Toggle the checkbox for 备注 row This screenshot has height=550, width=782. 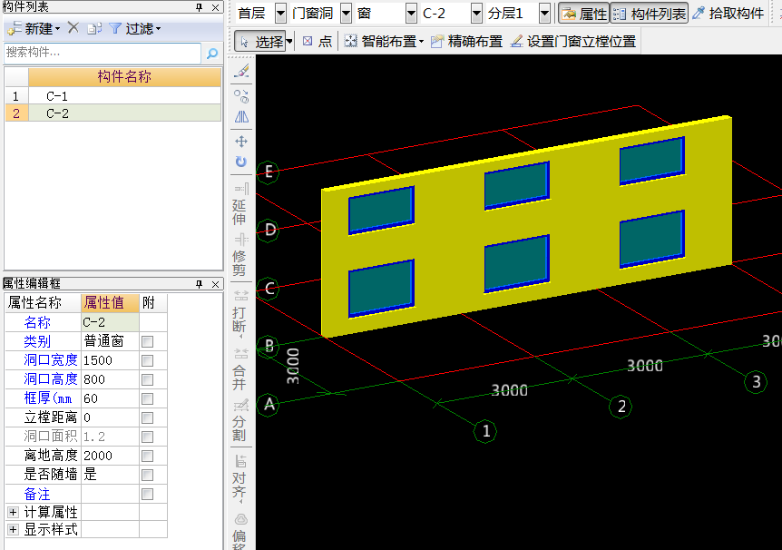tap(148, 494)
